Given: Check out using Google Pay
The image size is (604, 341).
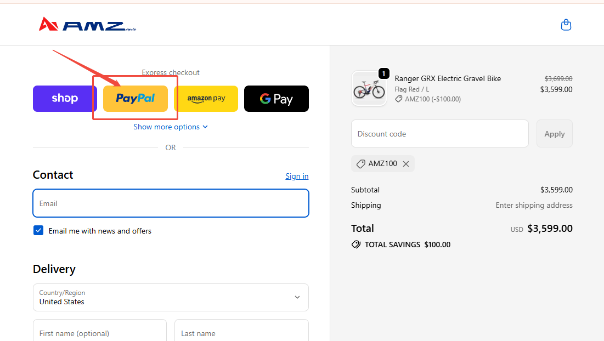Looking at the screenshot, I should click(276, 99).
